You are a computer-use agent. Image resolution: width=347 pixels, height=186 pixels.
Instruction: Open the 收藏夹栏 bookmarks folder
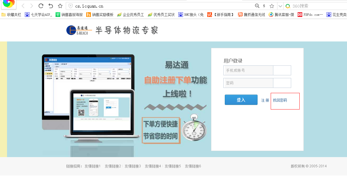click(11, 15)
